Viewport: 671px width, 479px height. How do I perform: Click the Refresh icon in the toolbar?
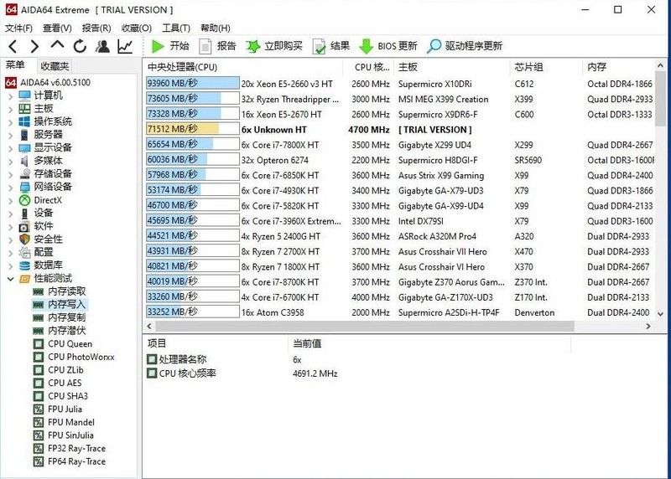(x=80, y=46)
